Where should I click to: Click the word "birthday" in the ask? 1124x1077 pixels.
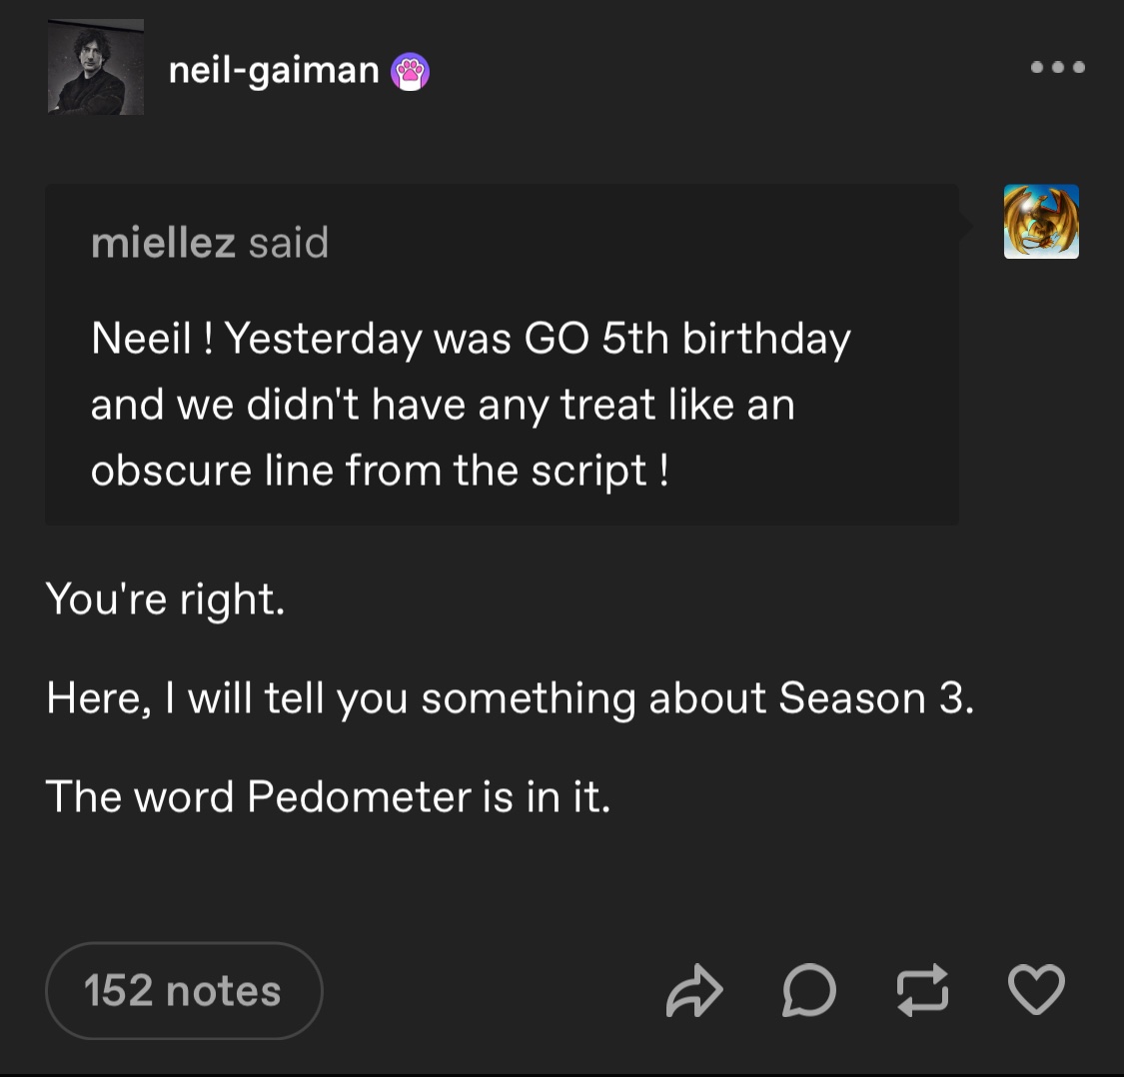tap(766, 339)
